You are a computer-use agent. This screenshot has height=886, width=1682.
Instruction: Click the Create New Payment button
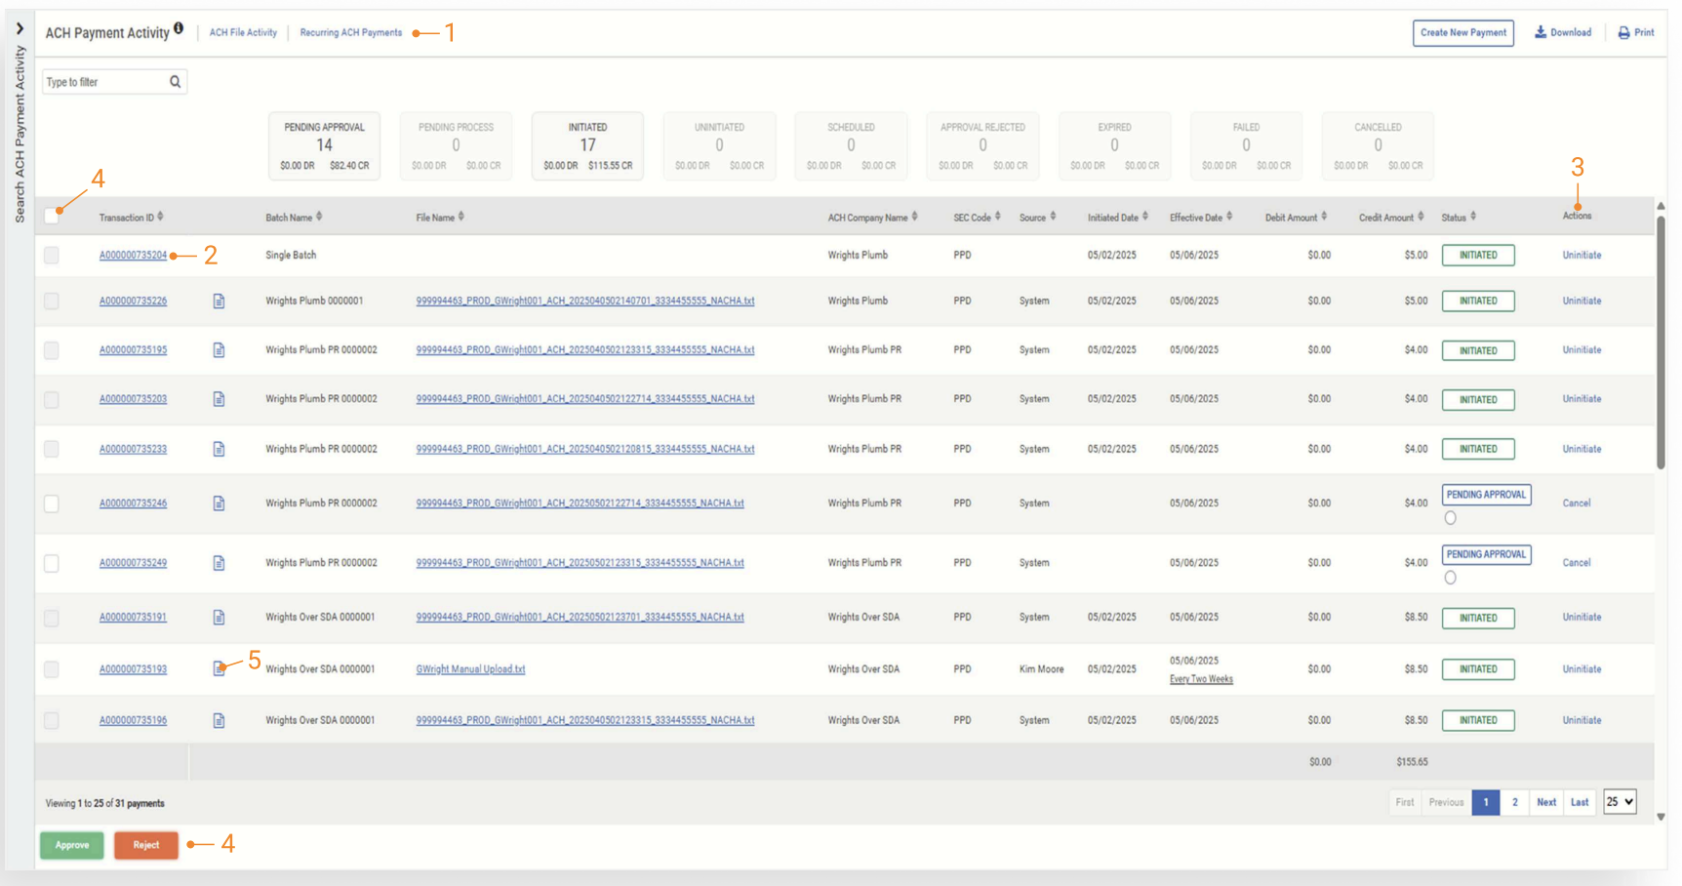click(1462, 33)
